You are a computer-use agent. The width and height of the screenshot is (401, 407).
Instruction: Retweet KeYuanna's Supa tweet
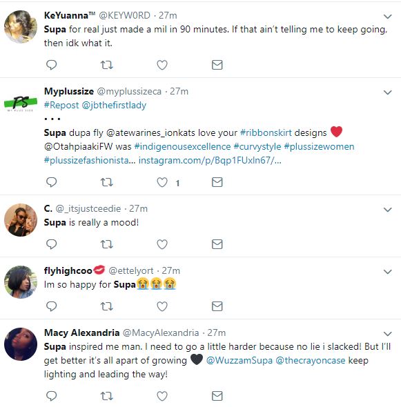106,65
